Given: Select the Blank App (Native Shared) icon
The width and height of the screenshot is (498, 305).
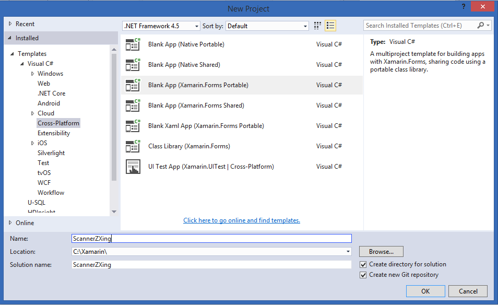Looking at the screenshot, I should 132,64.
